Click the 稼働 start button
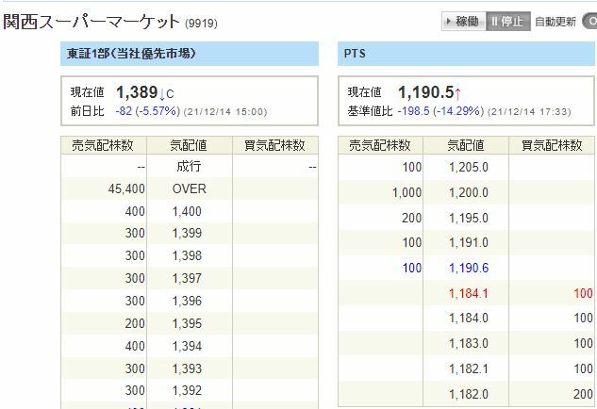The height and width of the screenshot is (409, 597). coord(464,22)
